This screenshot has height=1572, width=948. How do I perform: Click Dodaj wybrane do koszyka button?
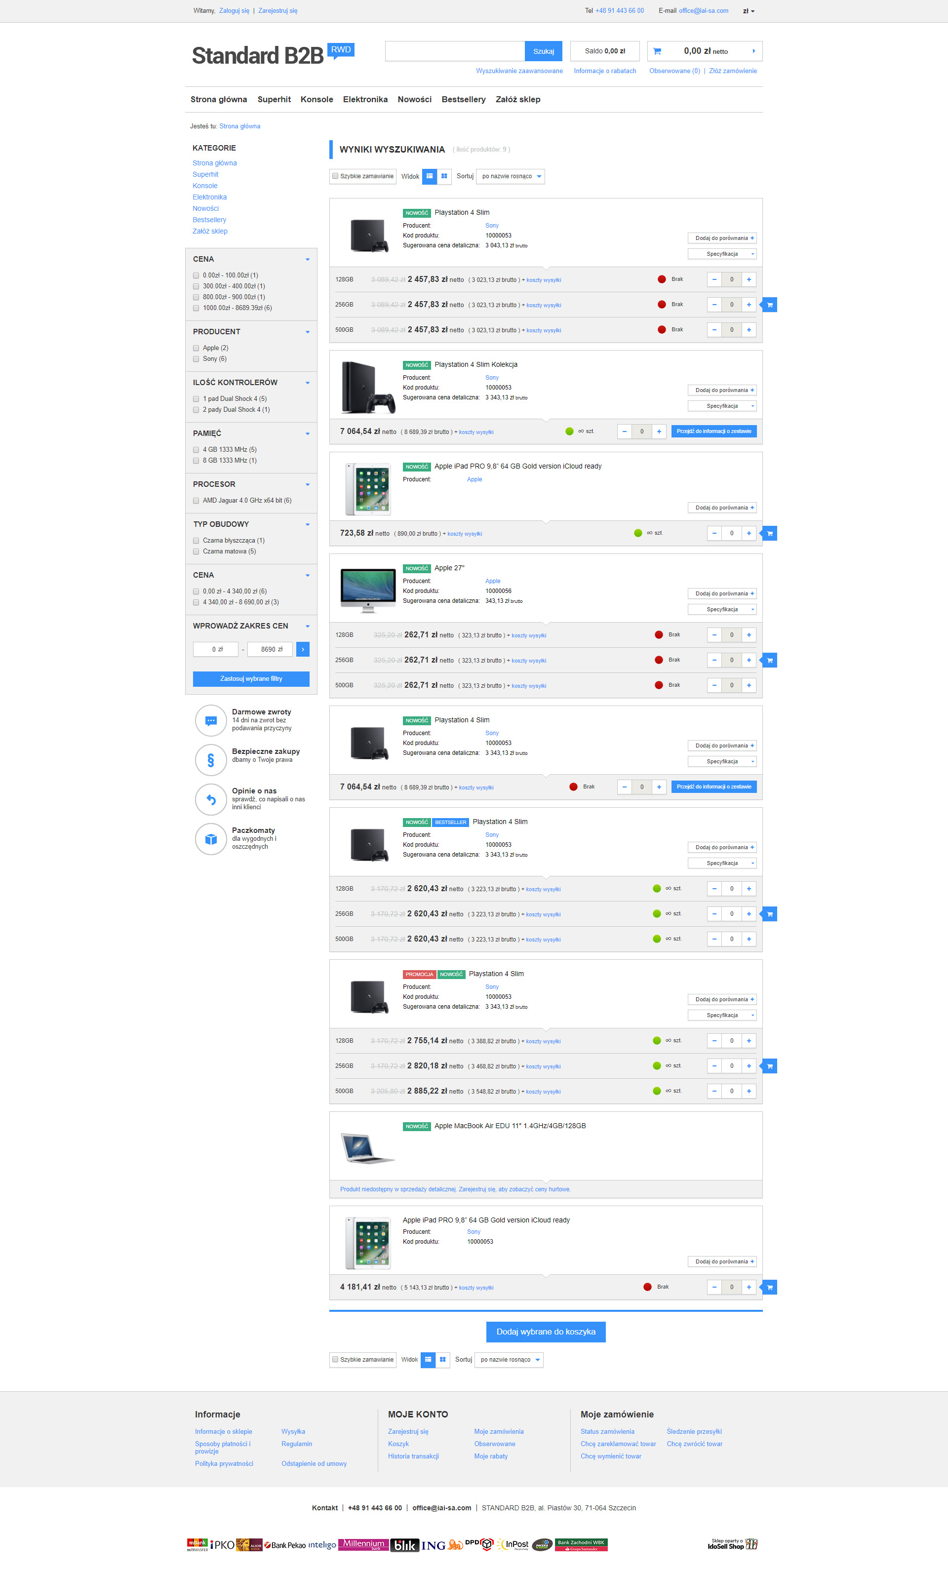[x=546, y=1332]
